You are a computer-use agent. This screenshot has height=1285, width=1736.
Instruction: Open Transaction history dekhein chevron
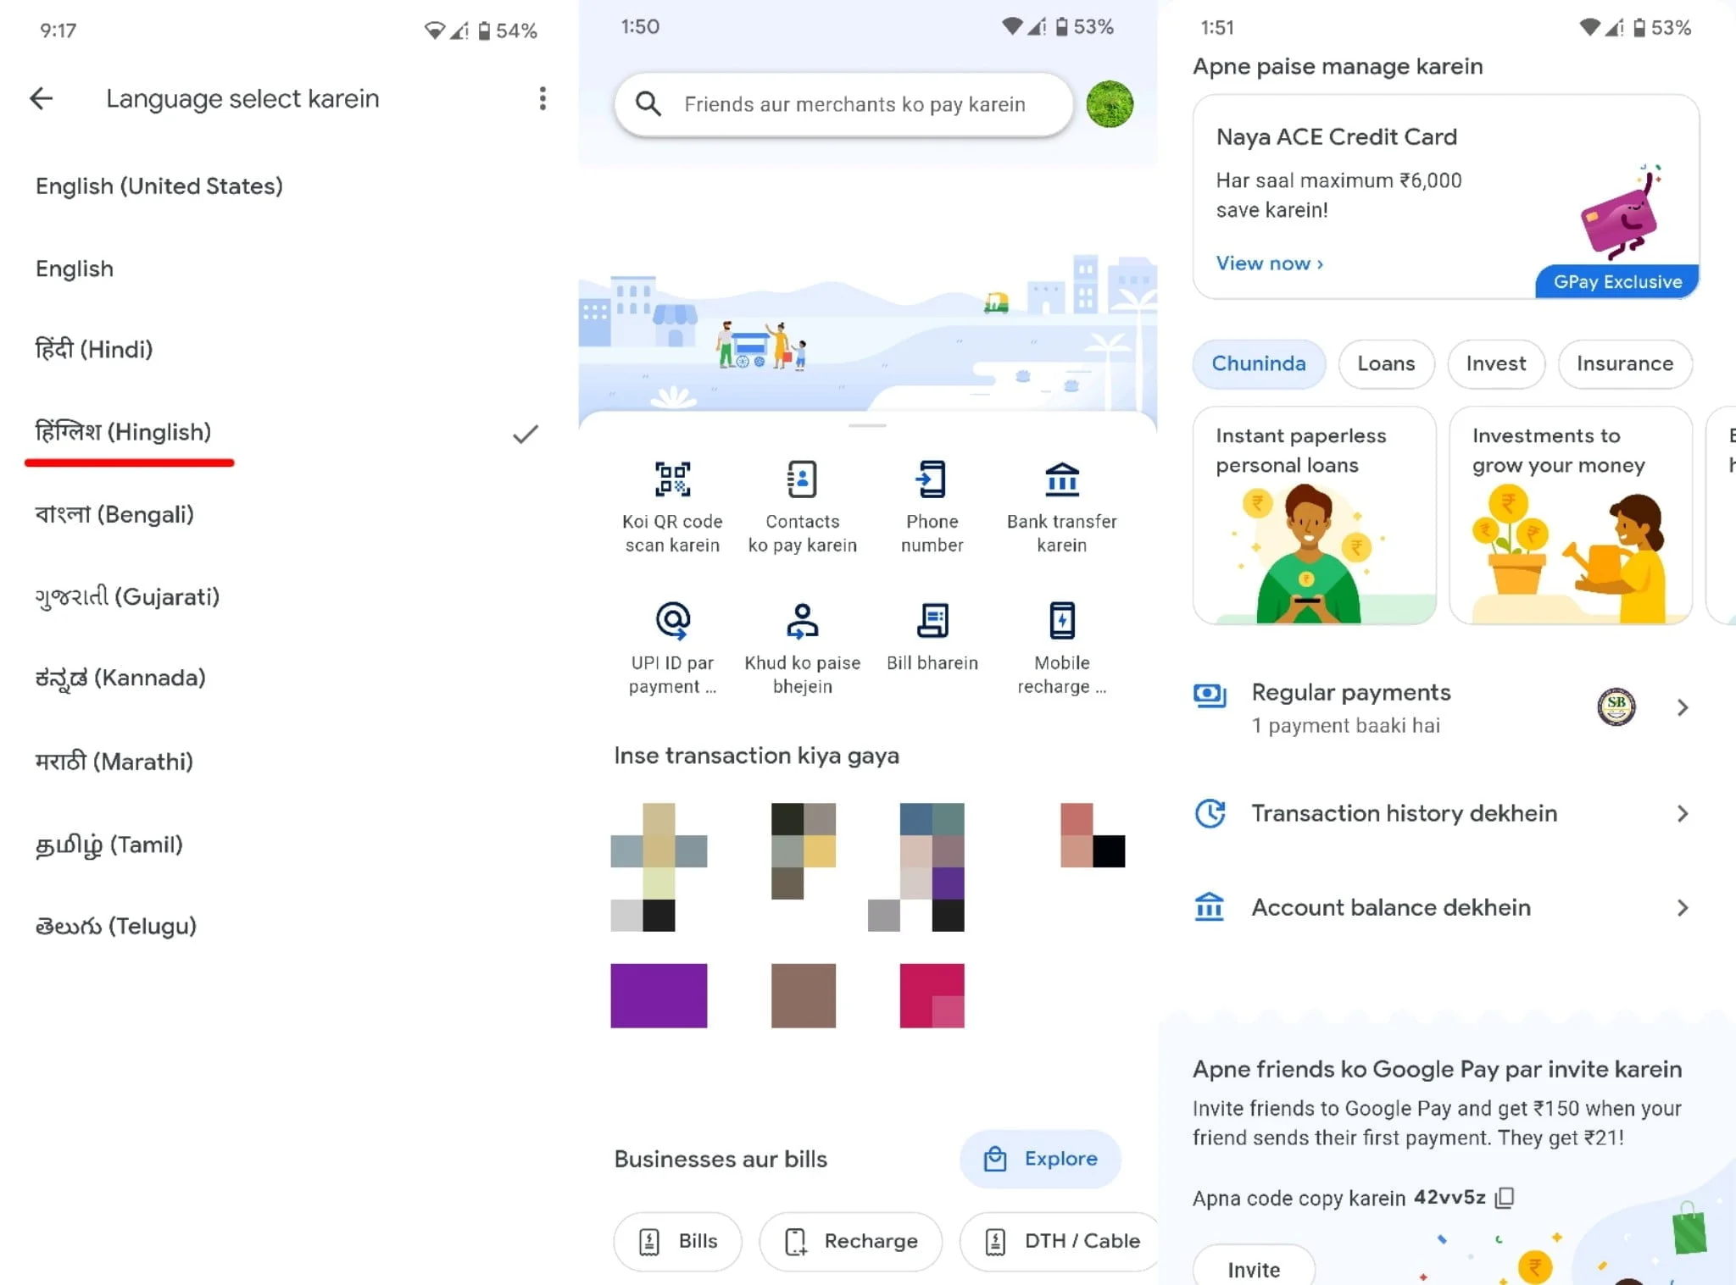pyautogui.click(x=1683, y=813)
